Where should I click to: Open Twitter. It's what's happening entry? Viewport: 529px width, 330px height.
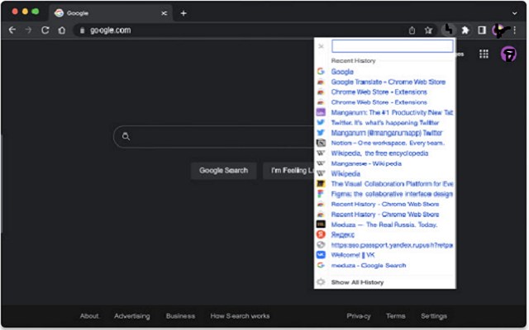pyautogui.click(x=385, y=123)
